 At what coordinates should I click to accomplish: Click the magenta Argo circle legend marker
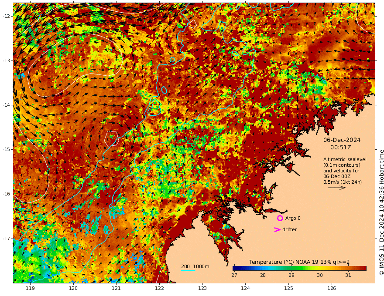pos(280,218)
